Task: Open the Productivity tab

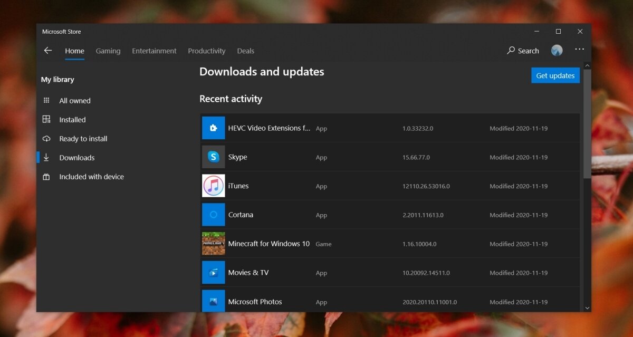Action: tap(206, 51)
